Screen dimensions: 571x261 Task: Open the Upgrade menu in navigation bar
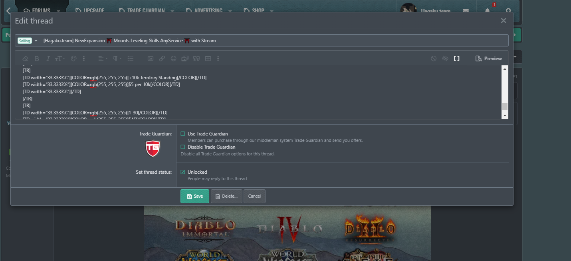(x=90, y=11)
